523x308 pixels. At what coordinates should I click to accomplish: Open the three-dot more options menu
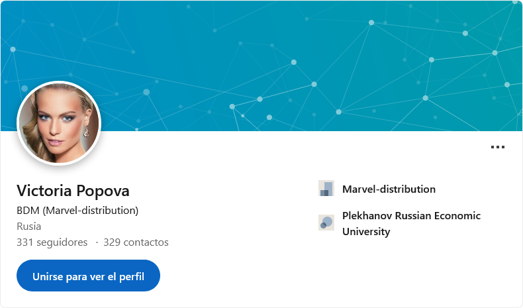click(x=497, y=147)
